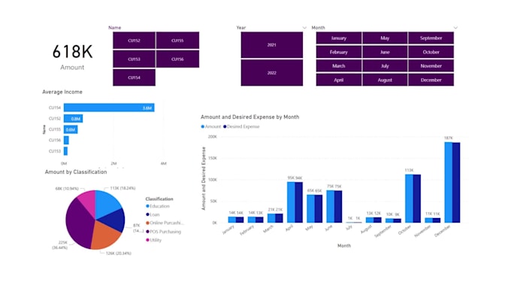The image size is (511, 288).
Task: Select April in the Month slicer
Action: pyautogui.click(x=339, y=80)
